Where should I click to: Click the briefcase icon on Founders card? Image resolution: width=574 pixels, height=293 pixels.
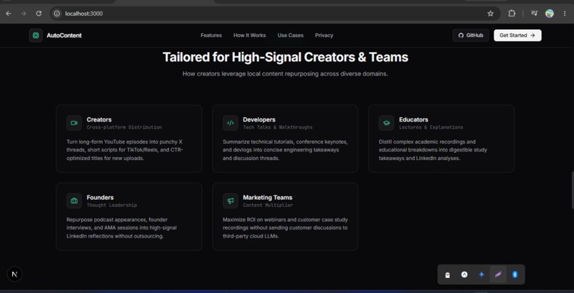74,201
